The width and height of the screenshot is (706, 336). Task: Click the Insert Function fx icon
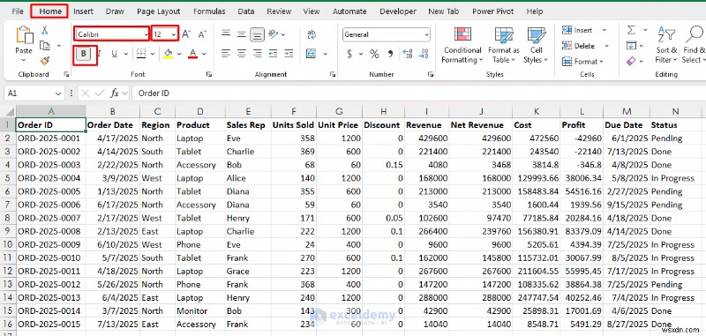click(x=115, y=93)
